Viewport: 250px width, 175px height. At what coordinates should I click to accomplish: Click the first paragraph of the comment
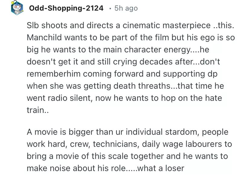pyautogui.click(x=130, y=68)
